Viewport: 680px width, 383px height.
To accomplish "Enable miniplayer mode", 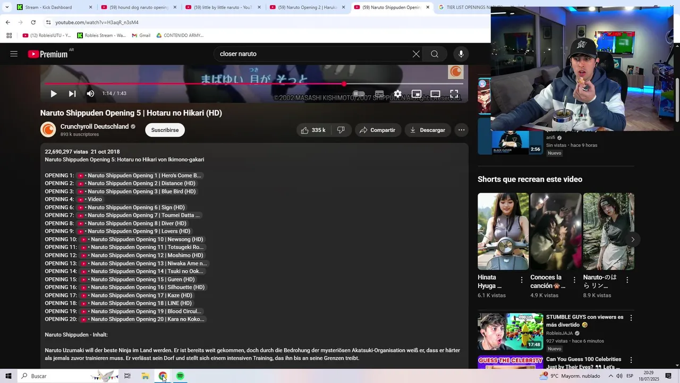I will [416, 94].
